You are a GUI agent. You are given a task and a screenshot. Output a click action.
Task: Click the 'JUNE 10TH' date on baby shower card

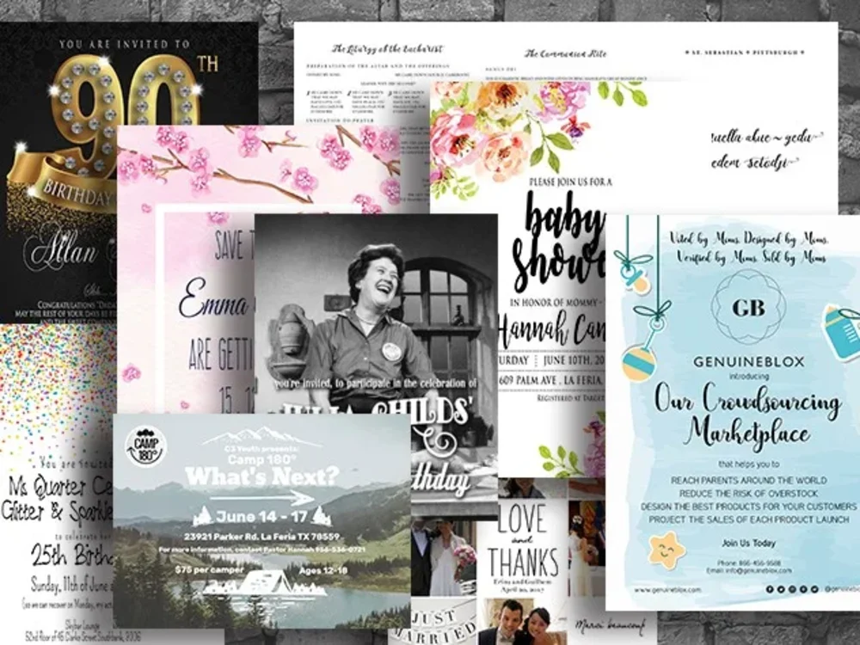(x=574, y=360)
